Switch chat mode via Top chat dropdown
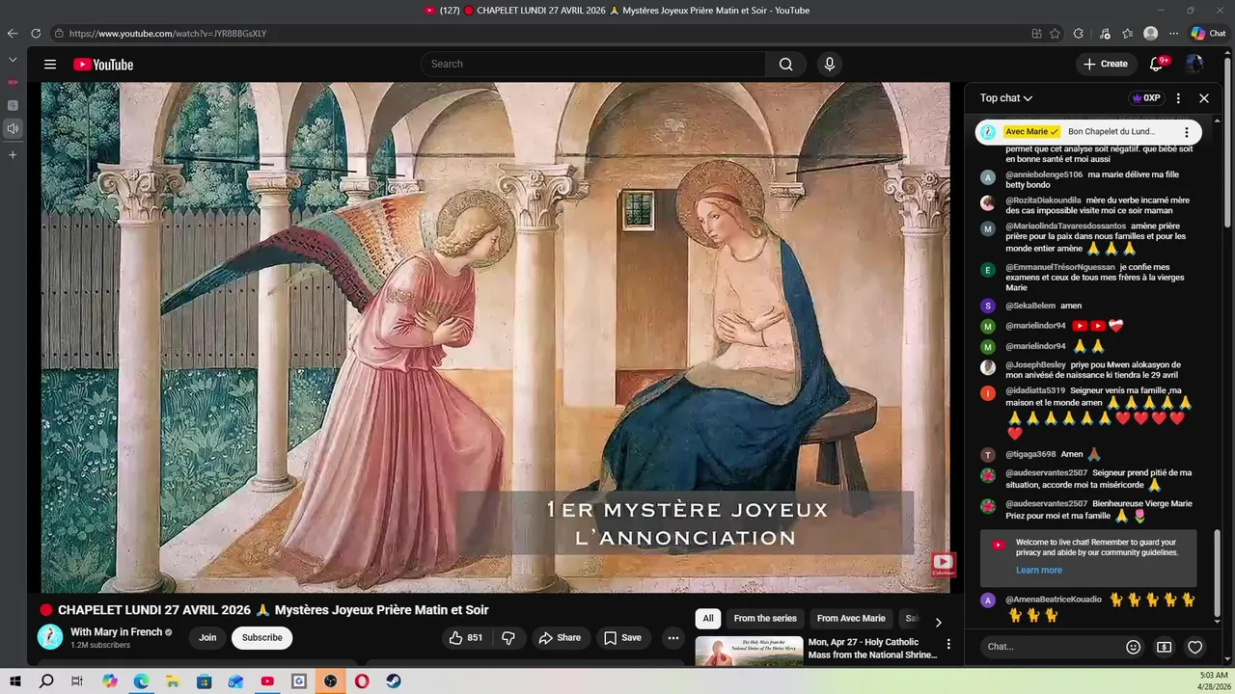 (x=1006, y=98)
